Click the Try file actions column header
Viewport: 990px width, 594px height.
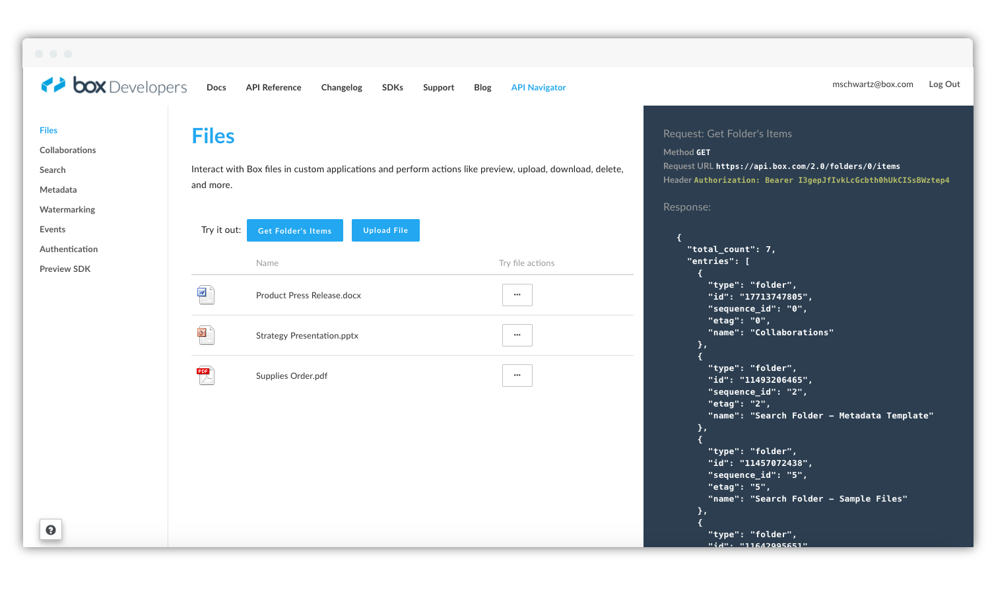527,263
